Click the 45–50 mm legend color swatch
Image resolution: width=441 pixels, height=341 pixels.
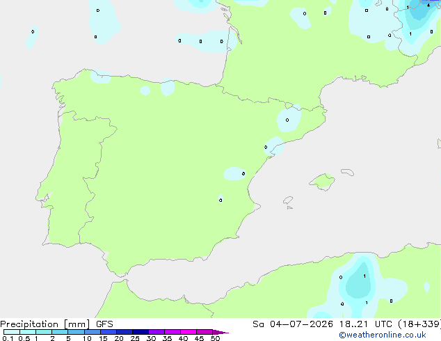[x=205, y=332]
